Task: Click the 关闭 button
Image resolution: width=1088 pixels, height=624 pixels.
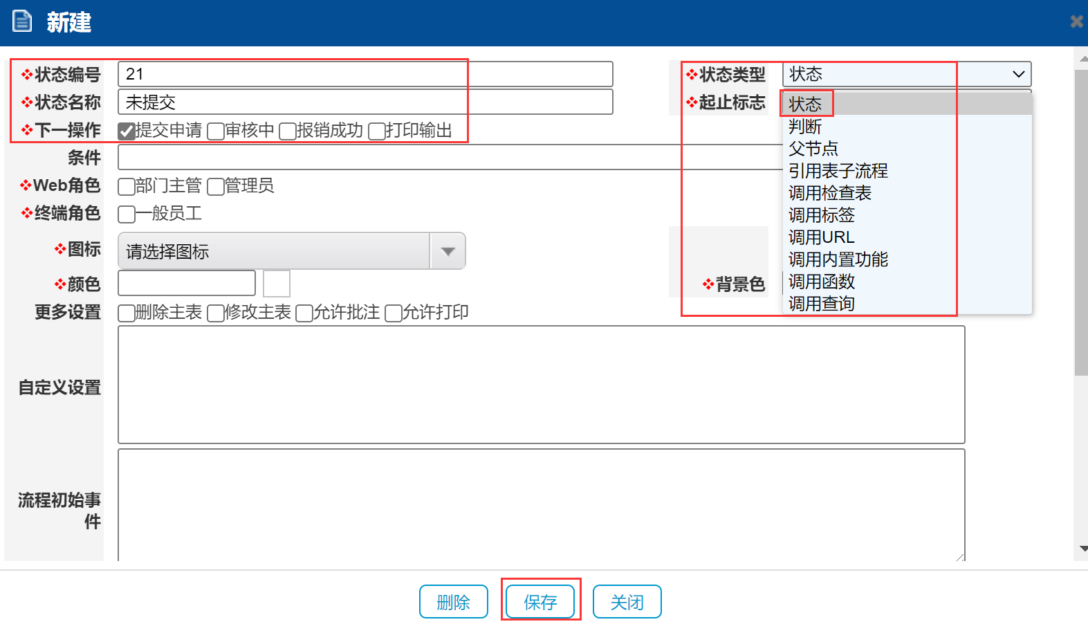Action: click(x=627, y=602)
